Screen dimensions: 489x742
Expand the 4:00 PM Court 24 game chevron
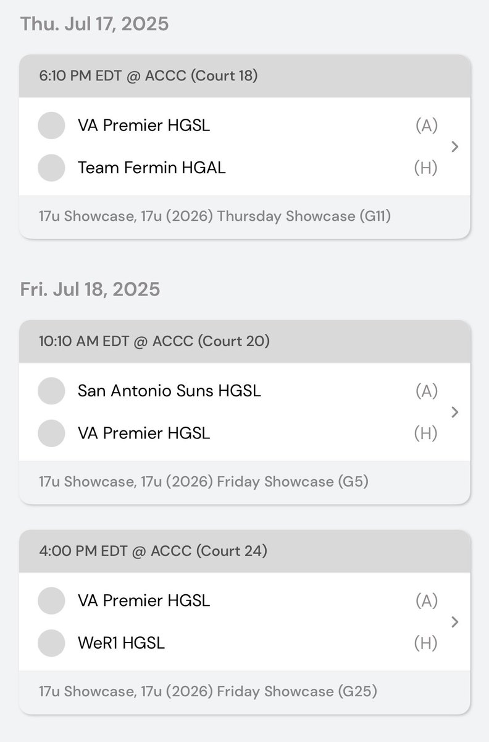point(455,621)
